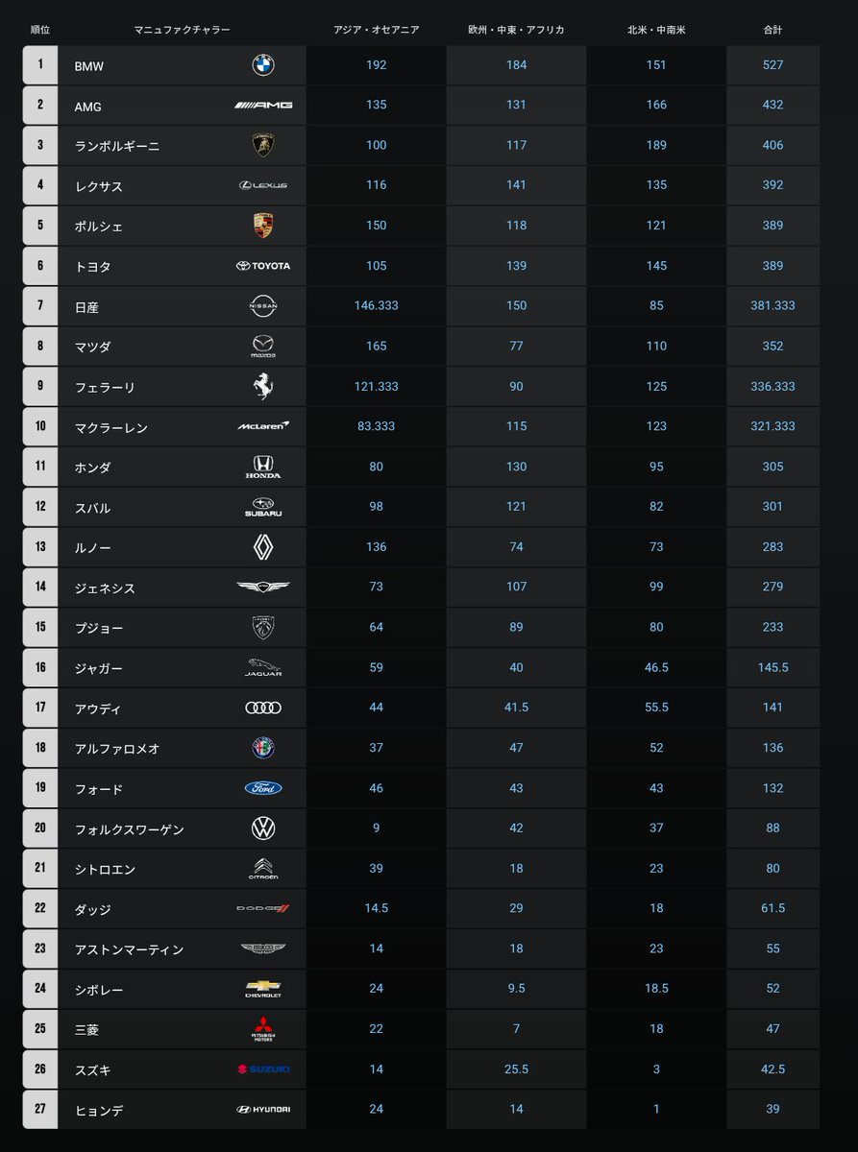Image resolution: width=858 pixels, height=1152 pixels.
Task: Click the アジア・オセアニア column header
Action: pos(376,30)
